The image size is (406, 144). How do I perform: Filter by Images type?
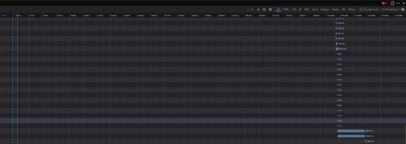tap(325, 9)
